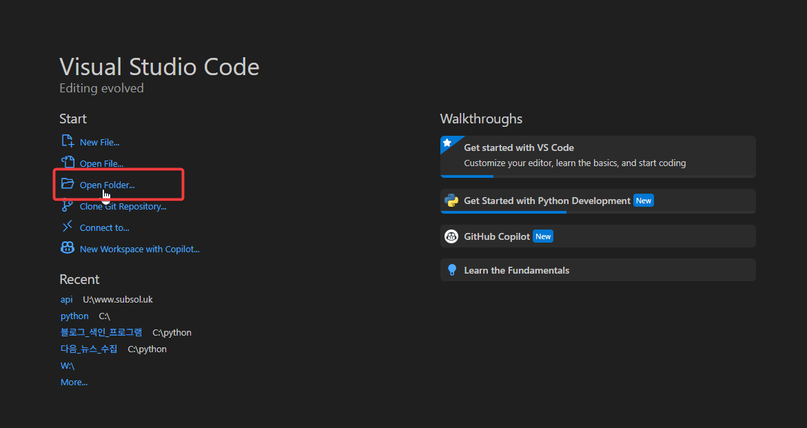This screenshot has width=807, height=428.
Task: Open recent folder 다음_뉴스_수집
Action: pos(89,349)
